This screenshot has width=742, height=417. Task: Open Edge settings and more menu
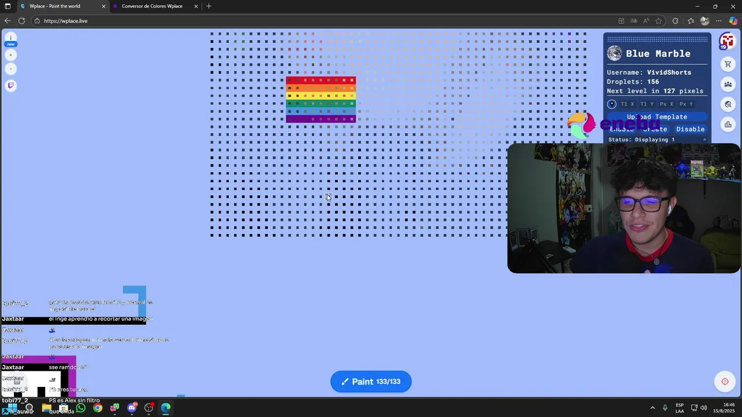click(719, 21)
